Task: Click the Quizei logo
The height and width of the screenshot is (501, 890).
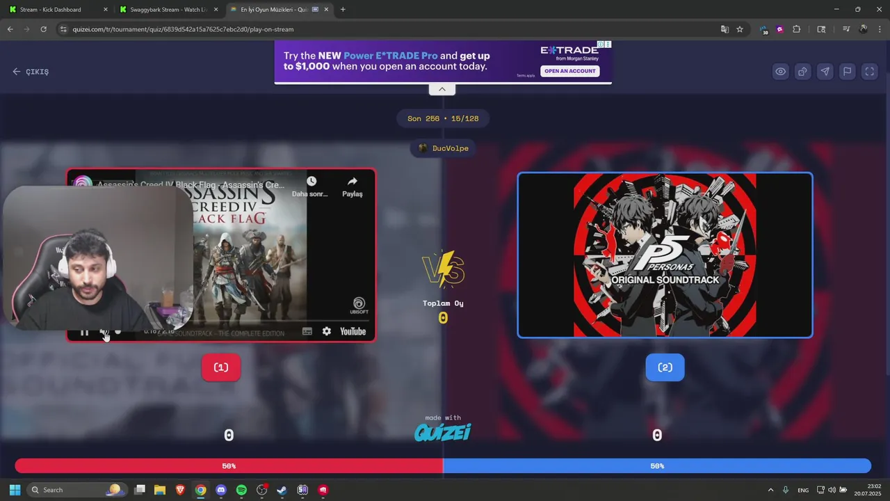Action: tap(443, 432)
